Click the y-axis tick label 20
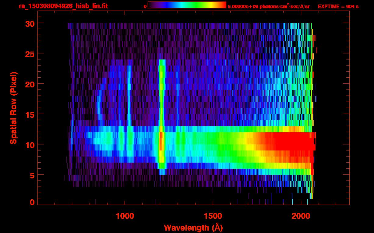 pos(30,84)
